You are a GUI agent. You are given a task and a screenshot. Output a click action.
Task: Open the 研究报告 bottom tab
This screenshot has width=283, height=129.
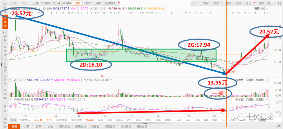coord(65,126)
